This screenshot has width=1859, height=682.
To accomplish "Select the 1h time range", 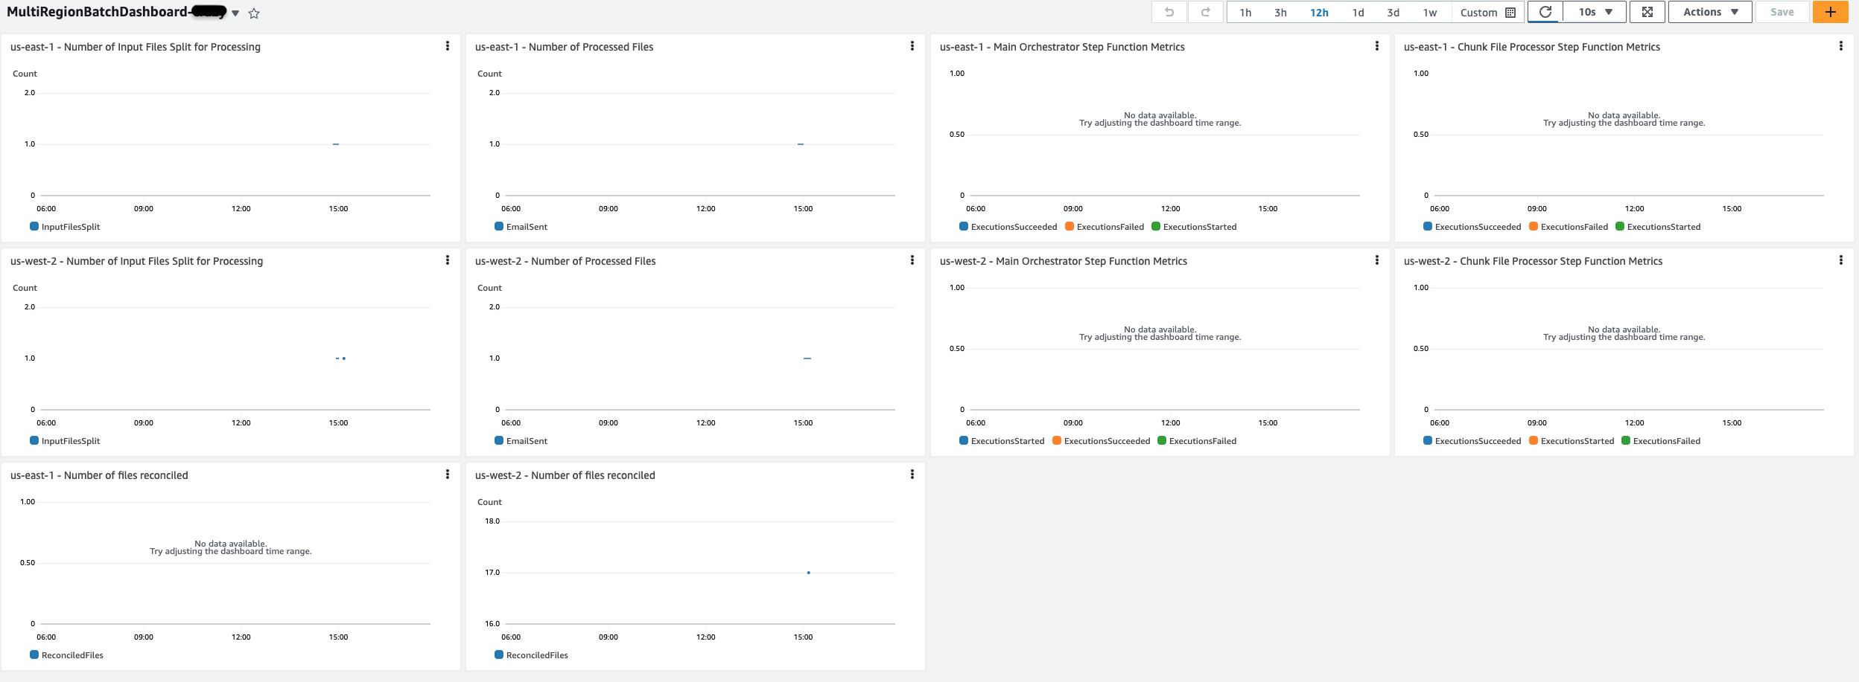I will [1245, 13].
